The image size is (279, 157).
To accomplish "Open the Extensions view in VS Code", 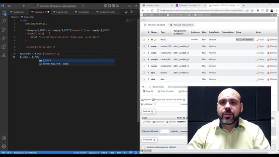I will tap(4, 47).
